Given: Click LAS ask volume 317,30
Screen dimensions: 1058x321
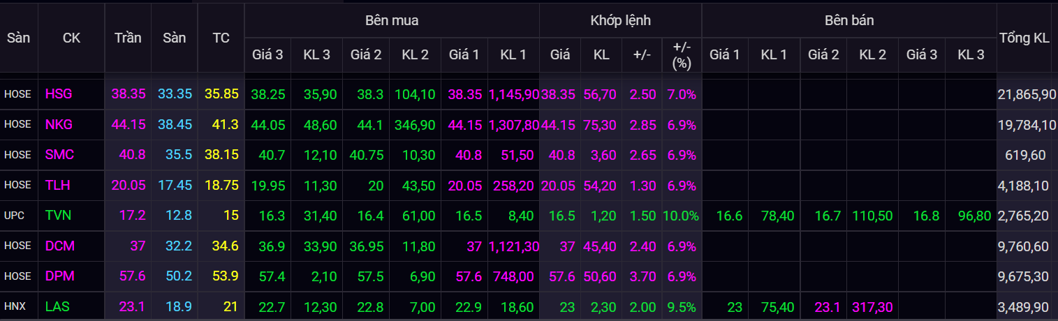Looking at the screenshot, I should pyautogui.click(x=873, y=306).
